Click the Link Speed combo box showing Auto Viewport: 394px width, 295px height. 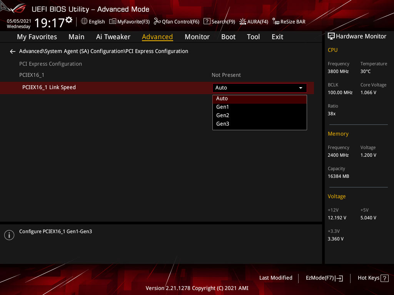pos(260,88)
